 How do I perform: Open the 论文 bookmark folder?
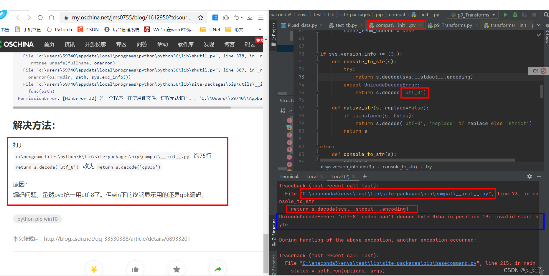(x=235, y=29)
